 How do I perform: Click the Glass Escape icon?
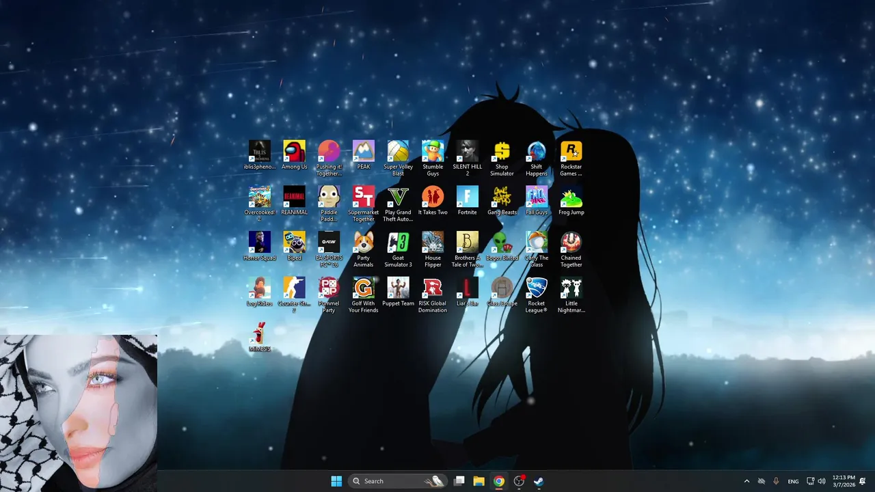[x=502, y=292]
